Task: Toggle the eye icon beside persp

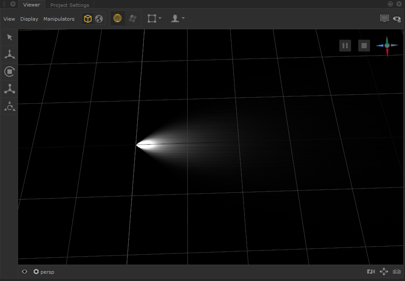Action: coord(25,272)
